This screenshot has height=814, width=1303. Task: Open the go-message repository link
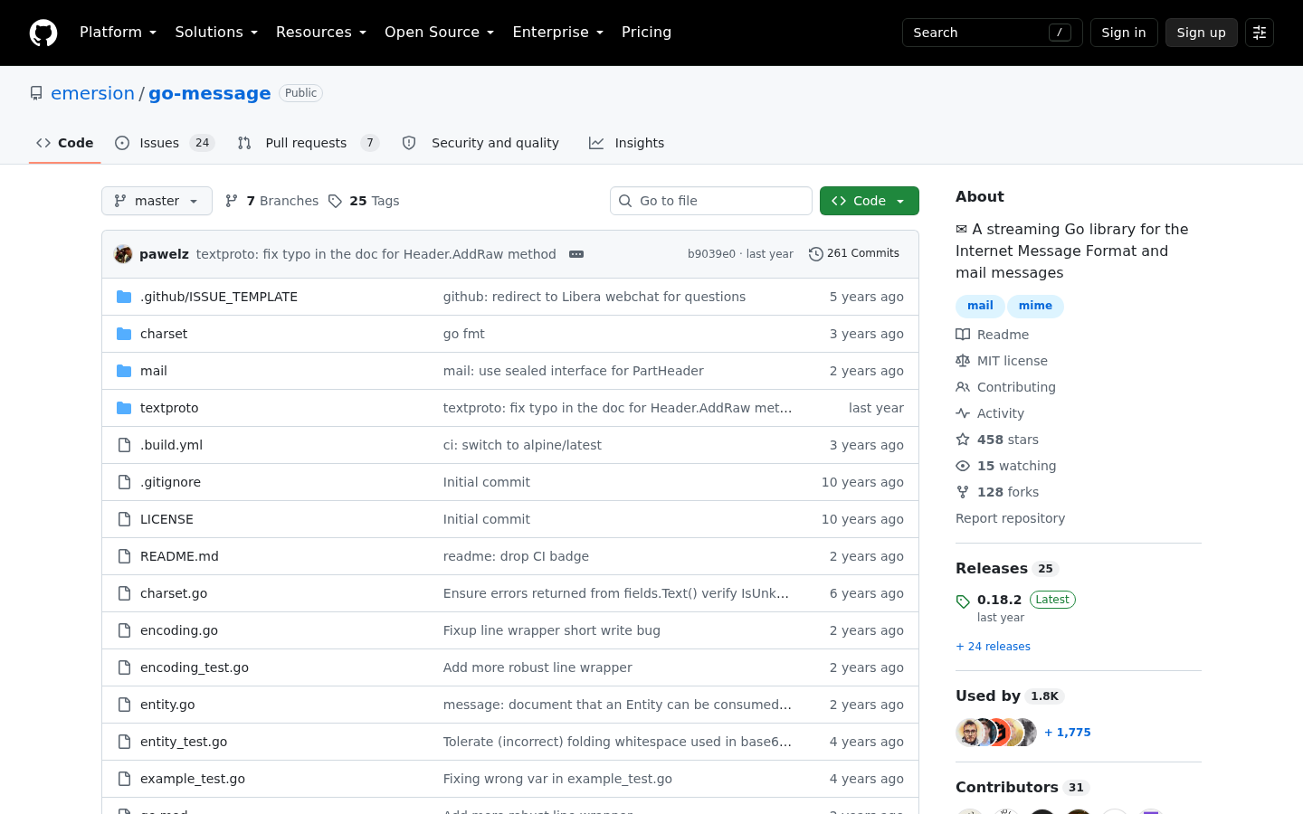[210, 93]
